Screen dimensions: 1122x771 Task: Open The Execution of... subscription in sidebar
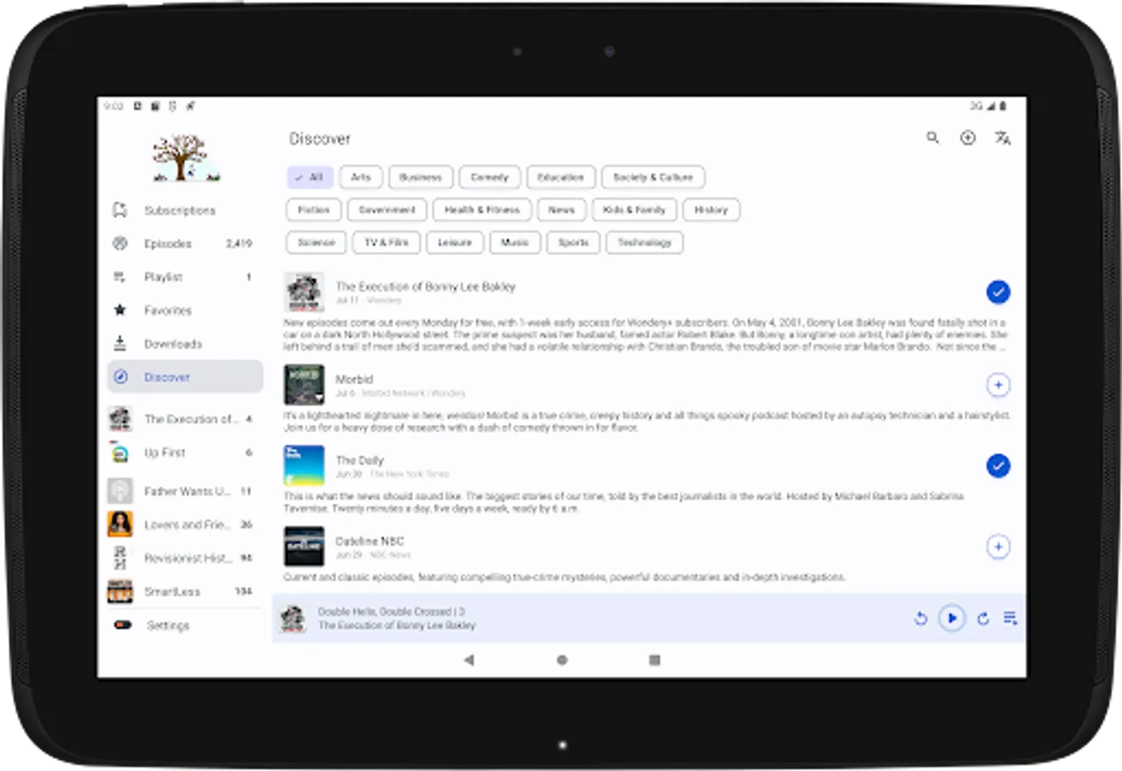(x=185, y=419)
